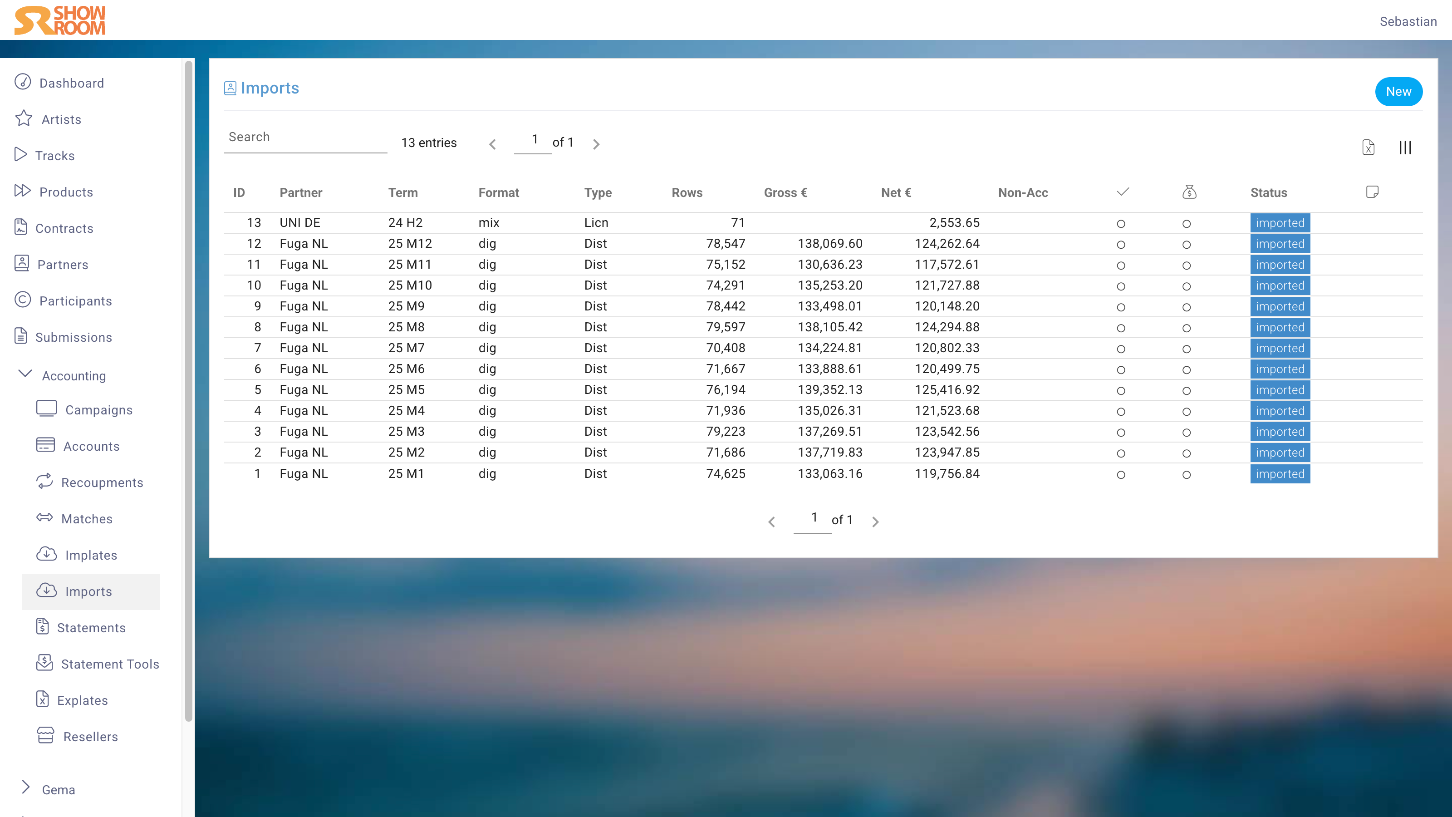Toggle the check circle for UNI DE row

tap(1121, 224)
